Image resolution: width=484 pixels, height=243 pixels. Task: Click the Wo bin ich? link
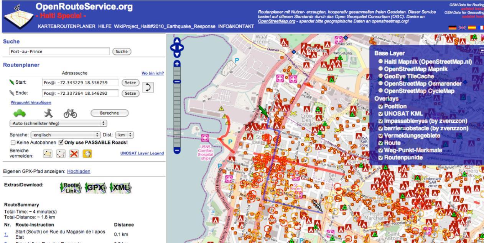153,73
